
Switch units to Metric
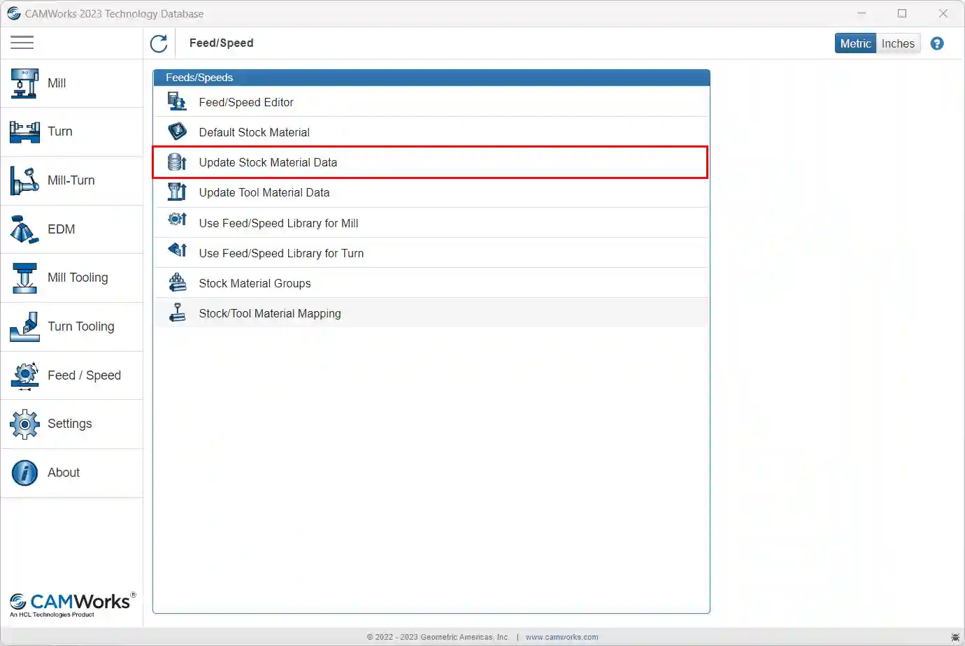tap(855, 43)
